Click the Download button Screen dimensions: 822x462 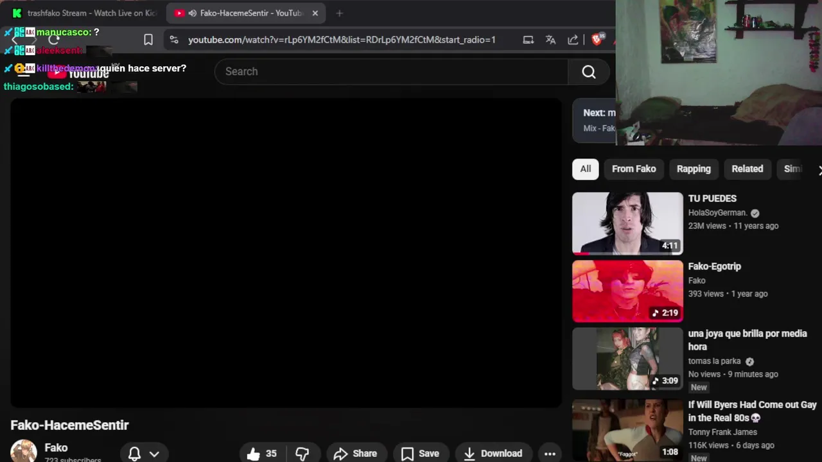(493, 454)
